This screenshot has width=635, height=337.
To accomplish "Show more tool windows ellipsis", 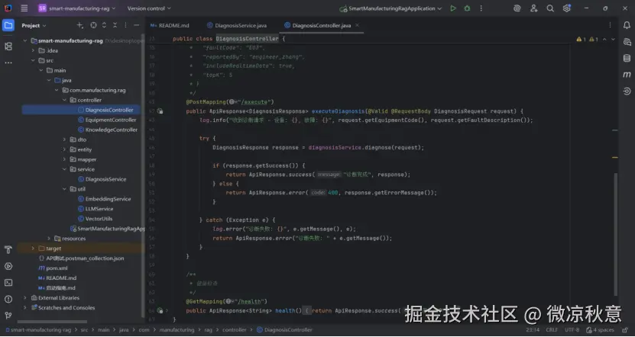I will (x=8, y=63).
